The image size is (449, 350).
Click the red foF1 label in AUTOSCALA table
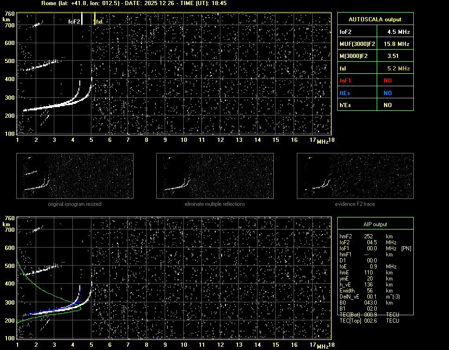[345, 81]
